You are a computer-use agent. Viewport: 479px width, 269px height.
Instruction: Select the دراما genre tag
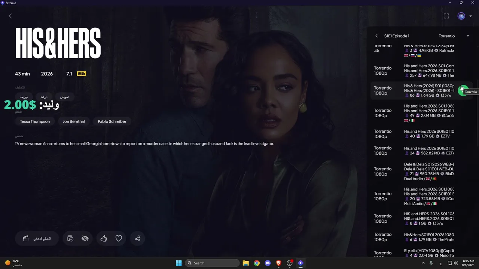tap(44, 97)
